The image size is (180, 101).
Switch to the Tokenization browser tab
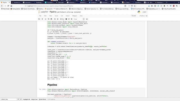(60, 3)
